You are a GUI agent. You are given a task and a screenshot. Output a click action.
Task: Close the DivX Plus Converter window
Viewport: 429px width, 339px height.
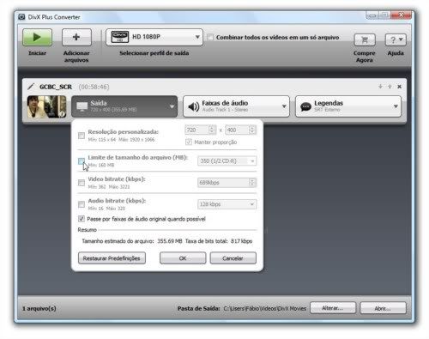[x=401, y=15]
